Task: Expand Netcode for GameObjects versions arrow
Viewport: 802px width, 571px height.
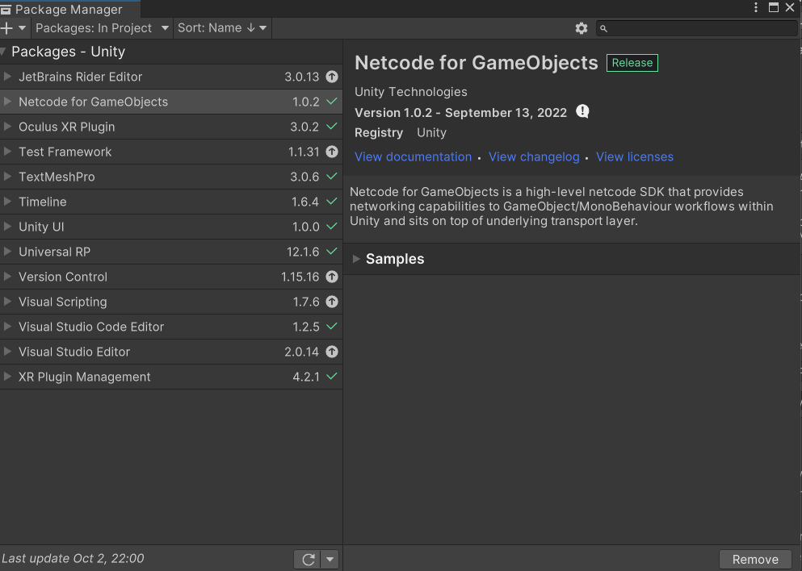Action: 7,102
